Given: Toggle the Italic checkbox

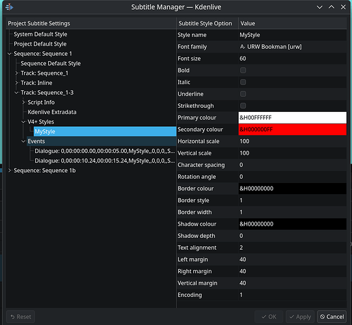Looking at the screenshot, I should 243,82.
